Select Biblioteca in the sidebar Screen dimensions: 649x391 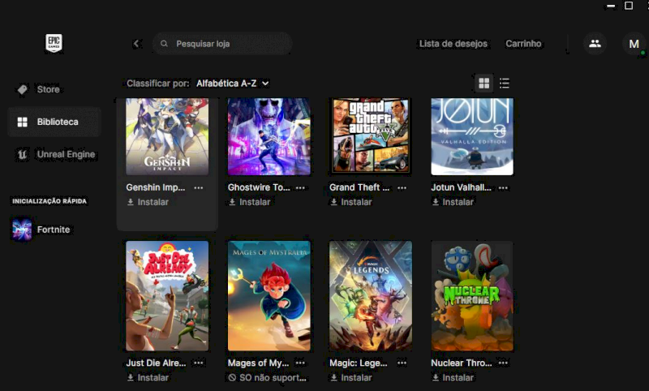point(54,122)
